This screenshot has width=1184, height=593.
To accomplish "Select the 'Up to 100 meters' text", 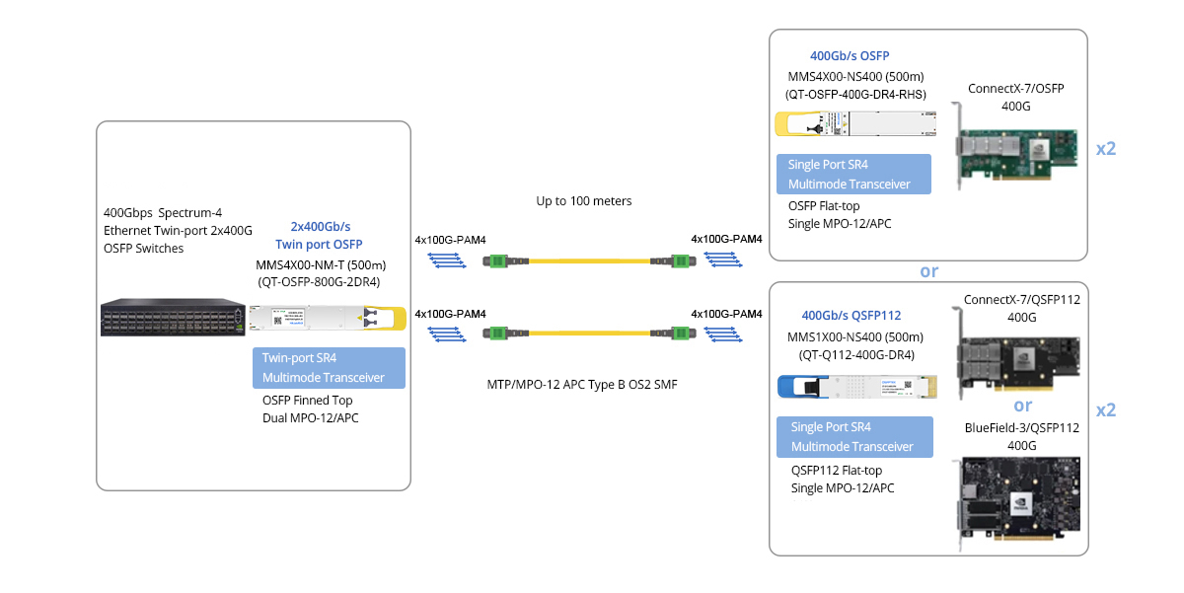I will coord(584,201).
